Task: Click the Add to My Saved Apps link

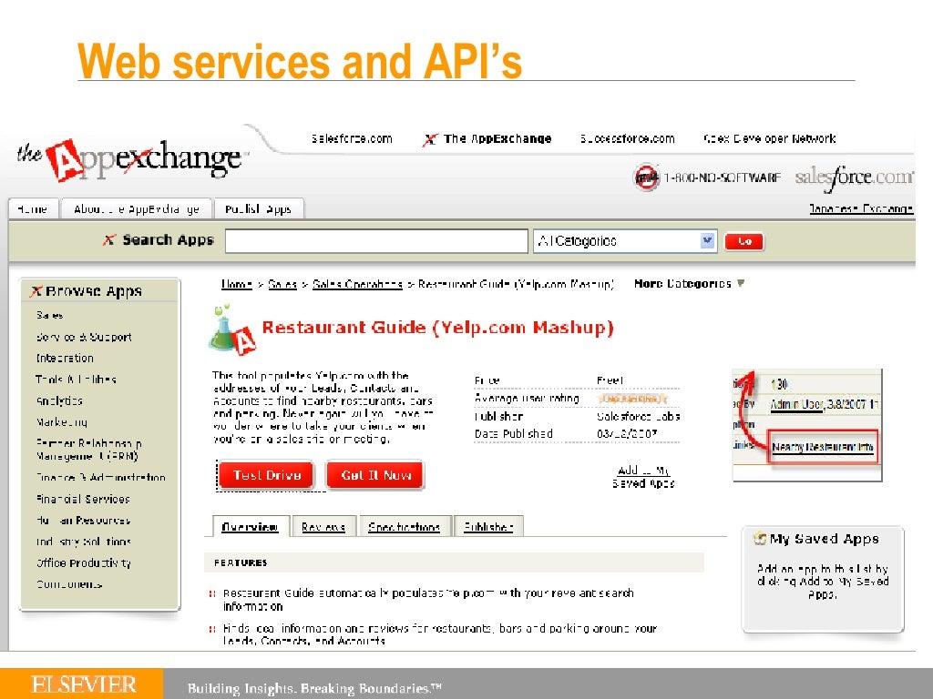Action: click(x=643, y=477)
